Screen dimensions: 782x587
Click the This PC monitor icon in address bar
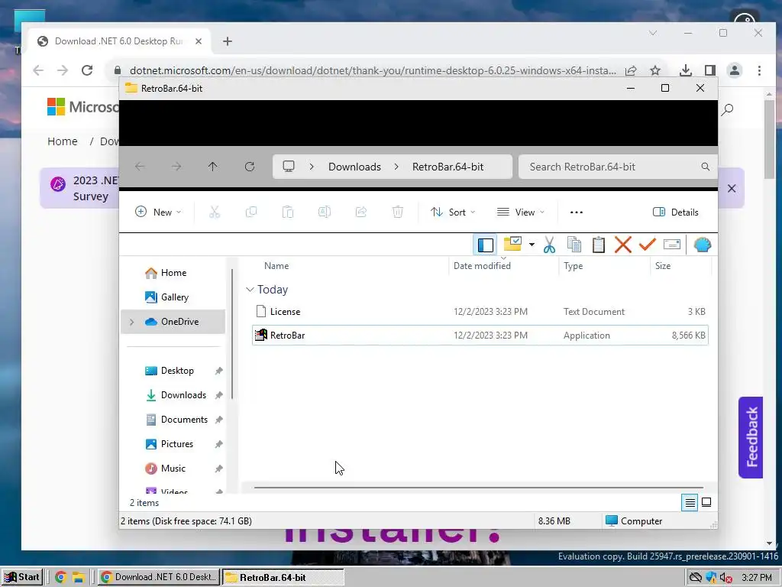click(x=289, y=166)
